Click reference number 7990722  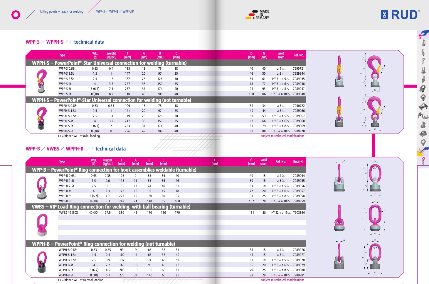299,106
